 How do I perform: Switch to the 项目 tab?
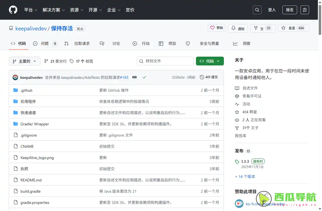pos(167,44)
